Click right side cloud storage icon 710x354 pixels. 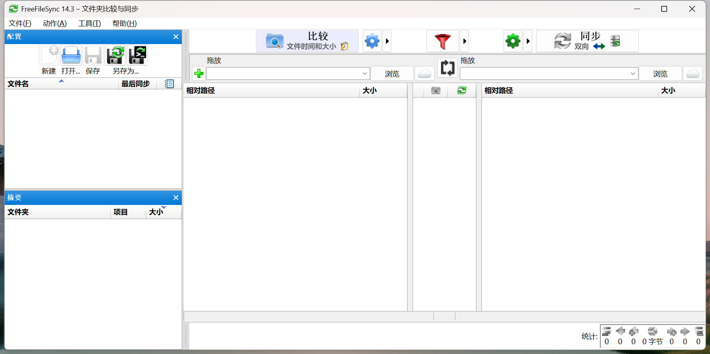point(693,74)
